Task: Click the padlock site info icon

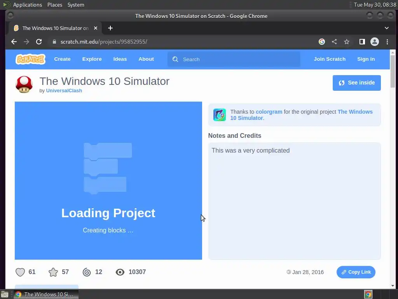Action: (54, 42)
